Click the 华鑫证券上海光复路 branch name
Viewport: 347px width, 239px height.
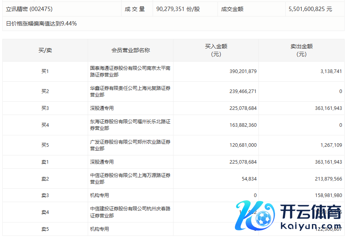pos(130,91)
